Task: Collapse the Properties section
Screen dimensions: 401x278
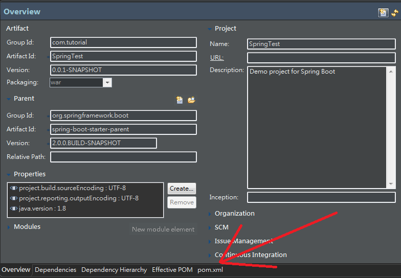Action: 9,175
